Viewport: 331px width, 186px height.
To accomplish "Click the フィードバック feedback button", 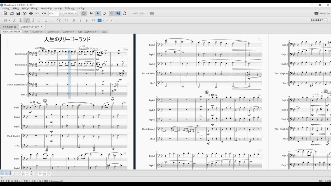I will pos(322,13).
